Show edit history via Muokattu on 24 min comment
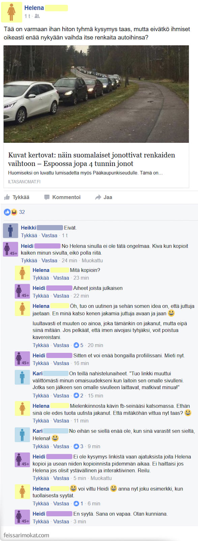 (x=92, y=261)
